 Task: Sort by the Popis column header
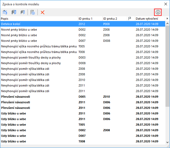(x=39, y=19)
